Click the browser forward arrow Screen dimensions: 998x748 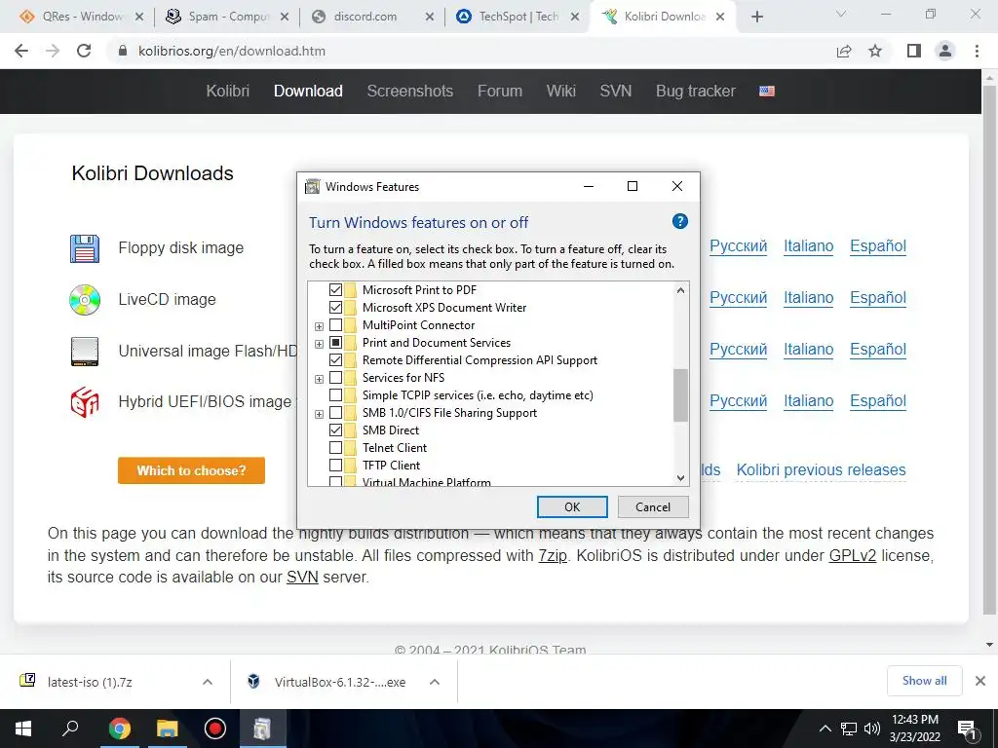tap(53, 51)
